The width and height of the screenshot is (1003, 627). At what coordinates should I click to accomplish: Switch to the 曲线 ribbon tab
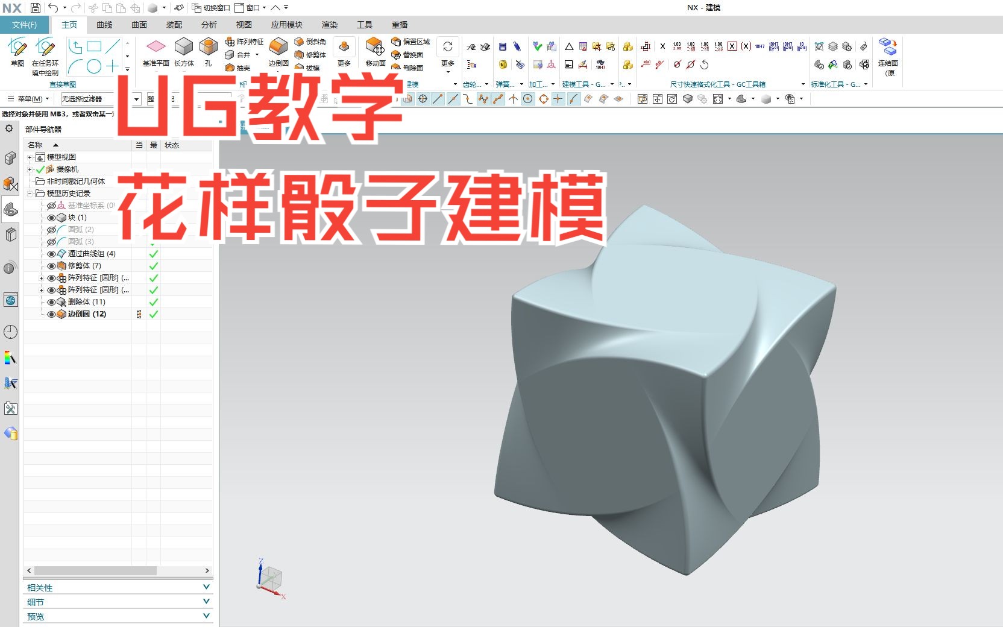click(103, 25)
